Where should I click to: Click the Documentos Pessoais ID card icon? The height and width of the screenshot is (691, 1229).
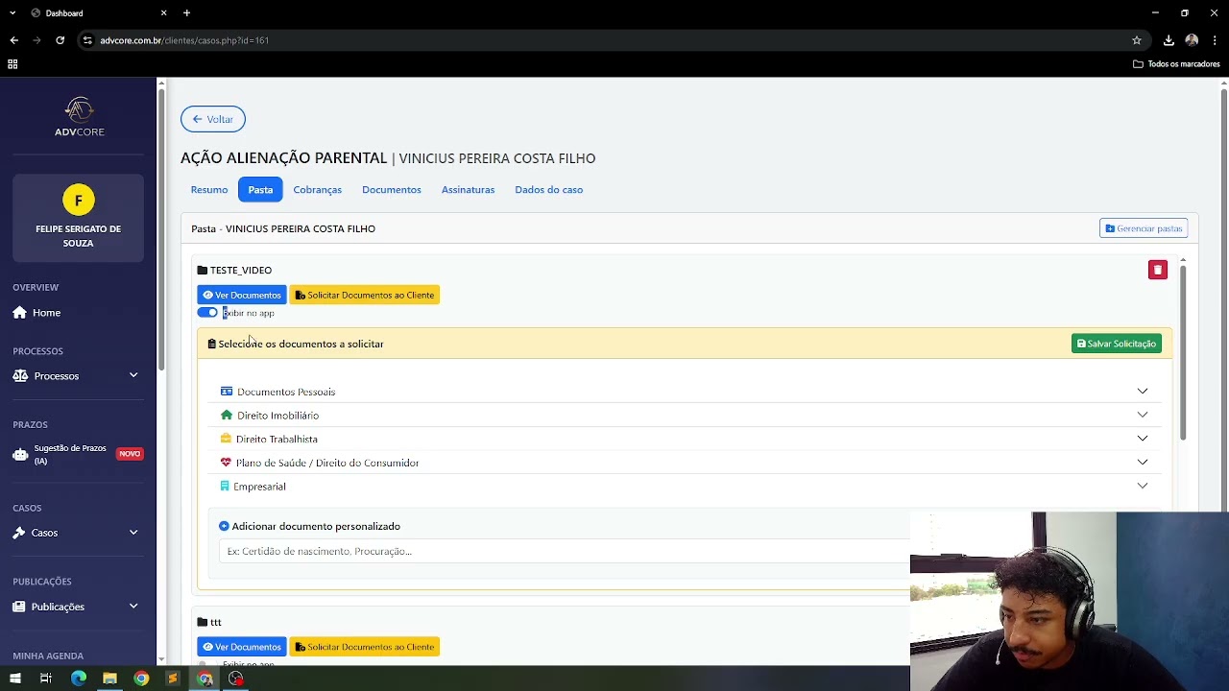click(x=227, y=392)
